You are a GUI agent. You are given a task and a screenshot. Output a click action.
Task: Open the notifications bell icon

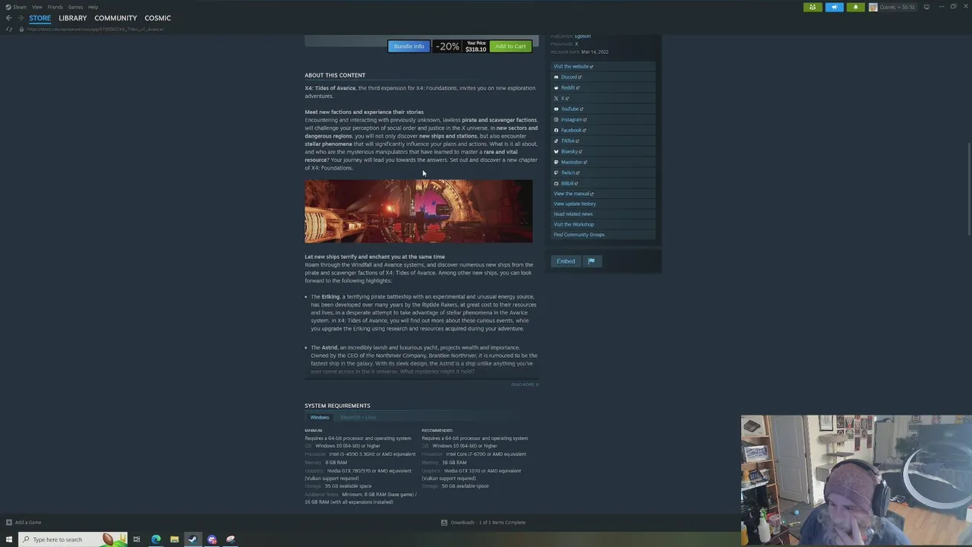click(x=855, y=7)
